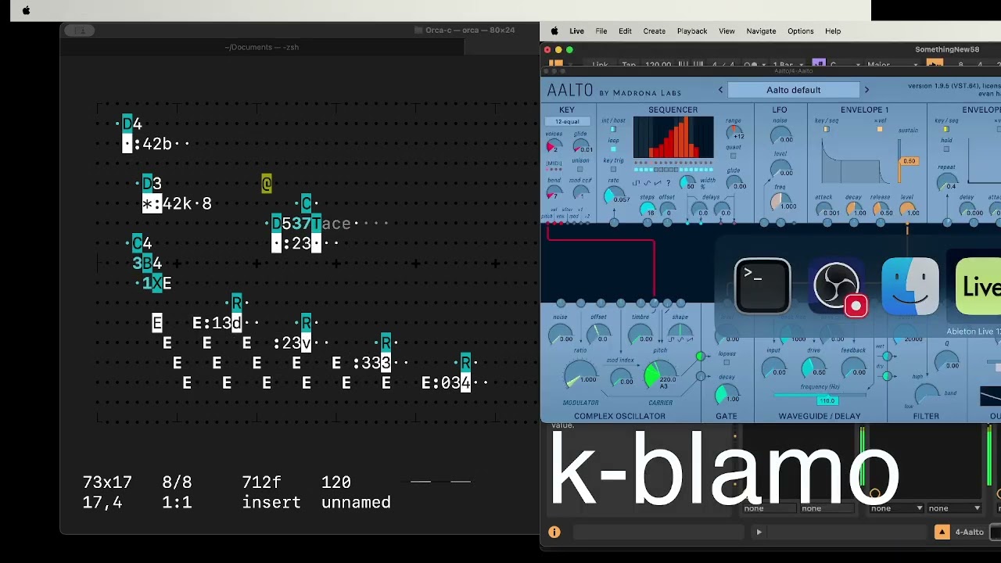This screenshot has width=1001, height=563.
Task: Click the randomize question mark sequencer icon
Action: pos(667,183)
